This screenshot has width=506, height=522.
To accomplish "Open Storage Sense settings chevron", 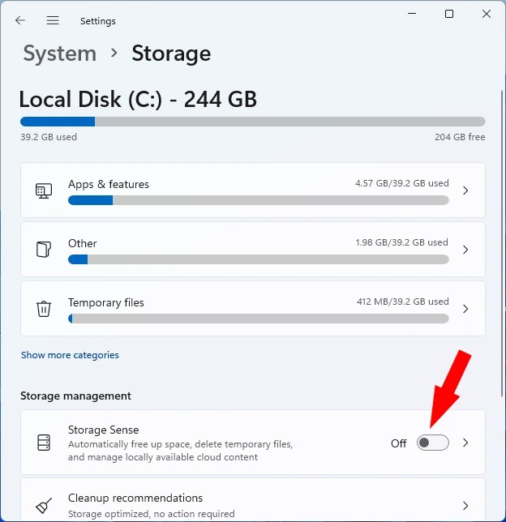I will [465, 443].
